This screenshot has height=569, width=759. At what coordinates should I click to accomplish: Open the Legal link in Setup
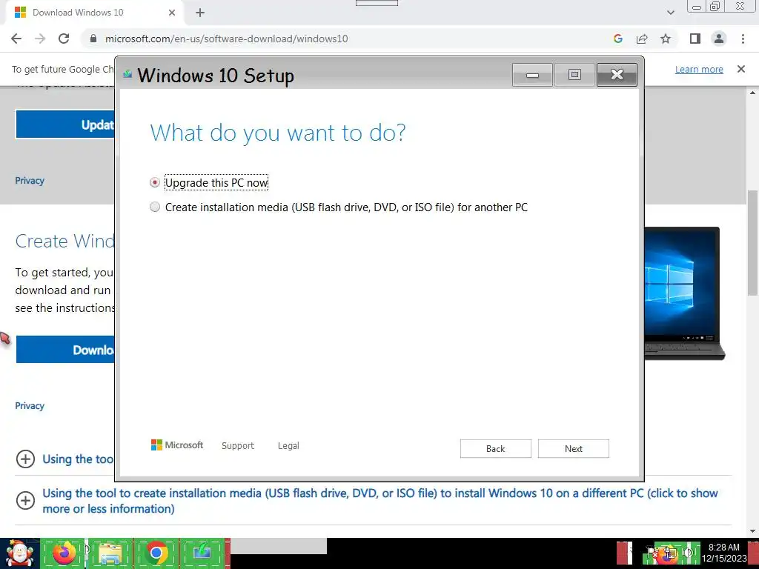pos(288,445)
